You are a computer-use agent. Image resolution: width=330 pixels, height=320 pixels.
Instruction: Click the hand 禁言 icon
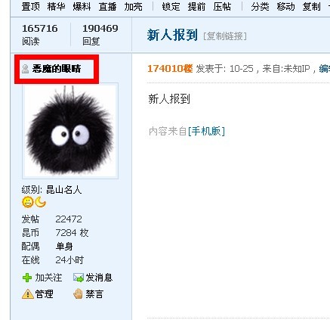78,294
